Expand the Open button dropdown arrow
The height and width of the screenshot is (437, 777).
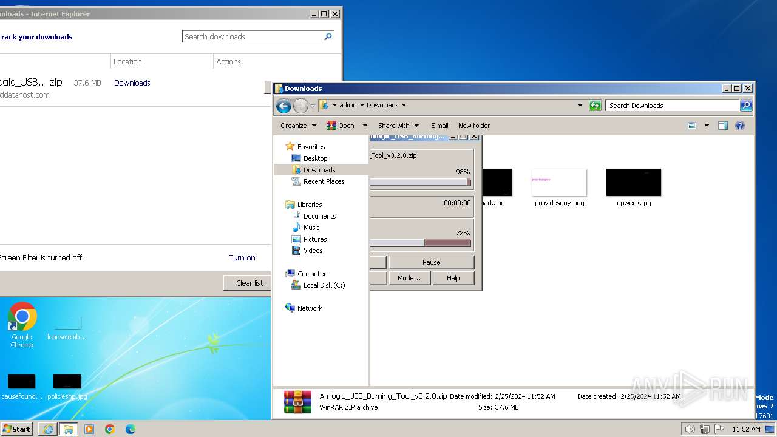(x=365, y=126)
